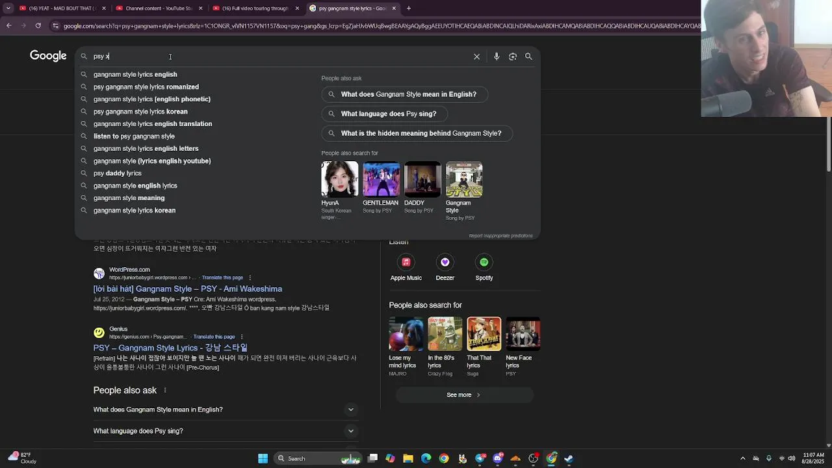Choose suggestion 'gangnam style meaning'
The height and width of the screenshot is (468, 832).
tap(129, 198)
